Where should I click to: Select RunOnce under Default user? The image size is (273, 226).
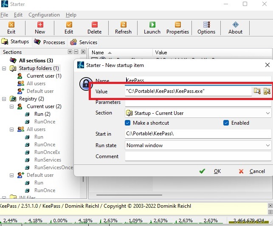[45, 190]
